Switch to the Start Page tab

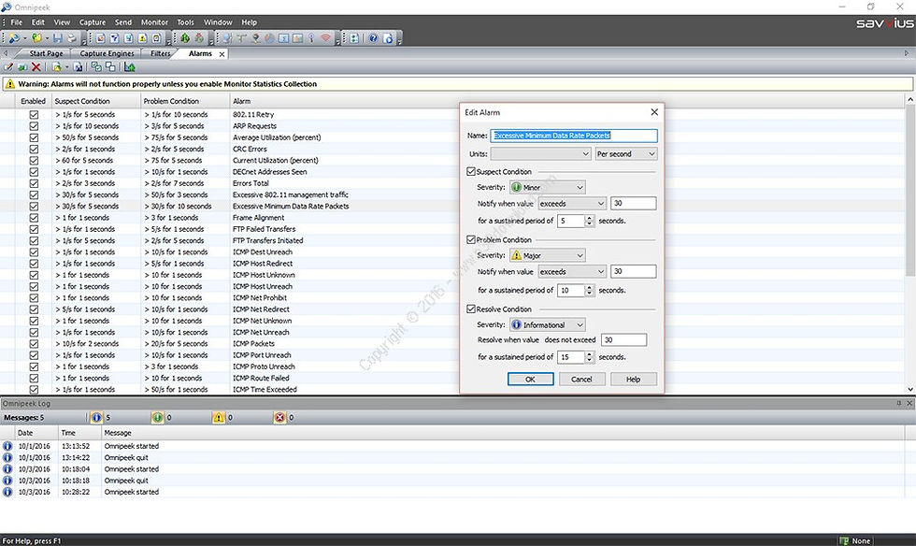[x=46, y=54]
